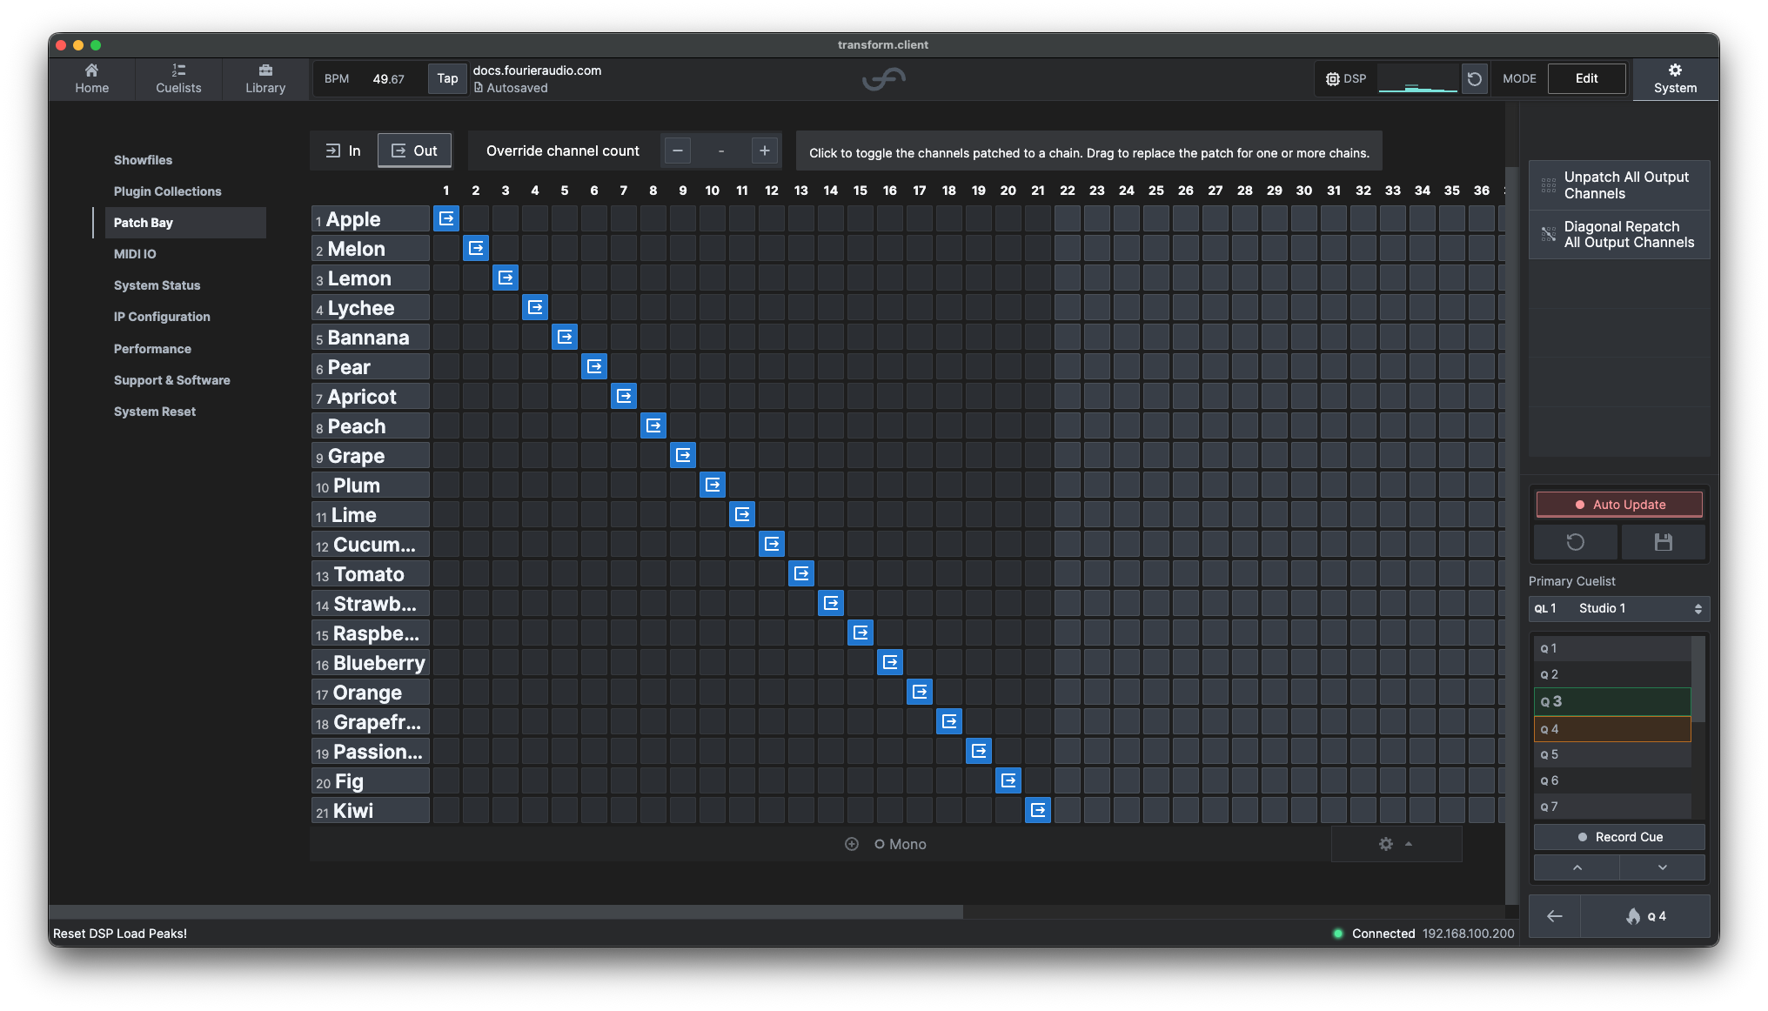This screenshot has width=1768, height=1011.
Task: Open the Home tab
Action: tap(91, 78)
